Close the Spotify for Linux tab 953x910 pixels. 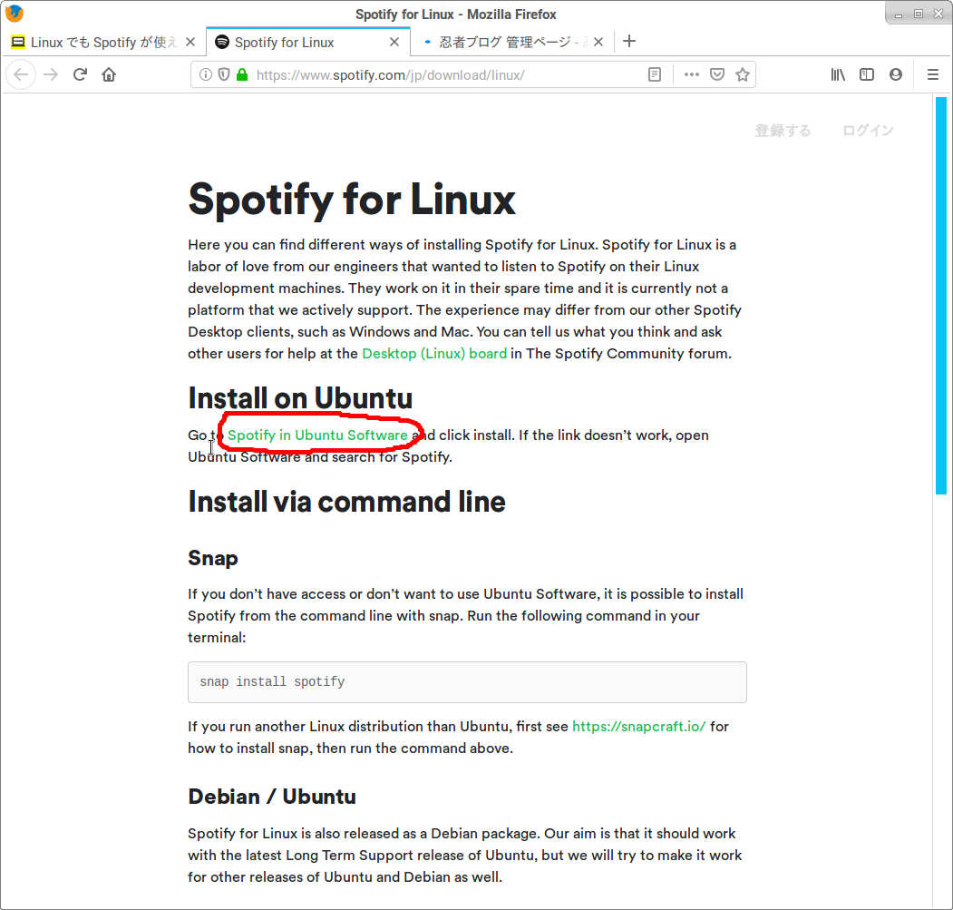pyautogui.click(x=394, y=42)
